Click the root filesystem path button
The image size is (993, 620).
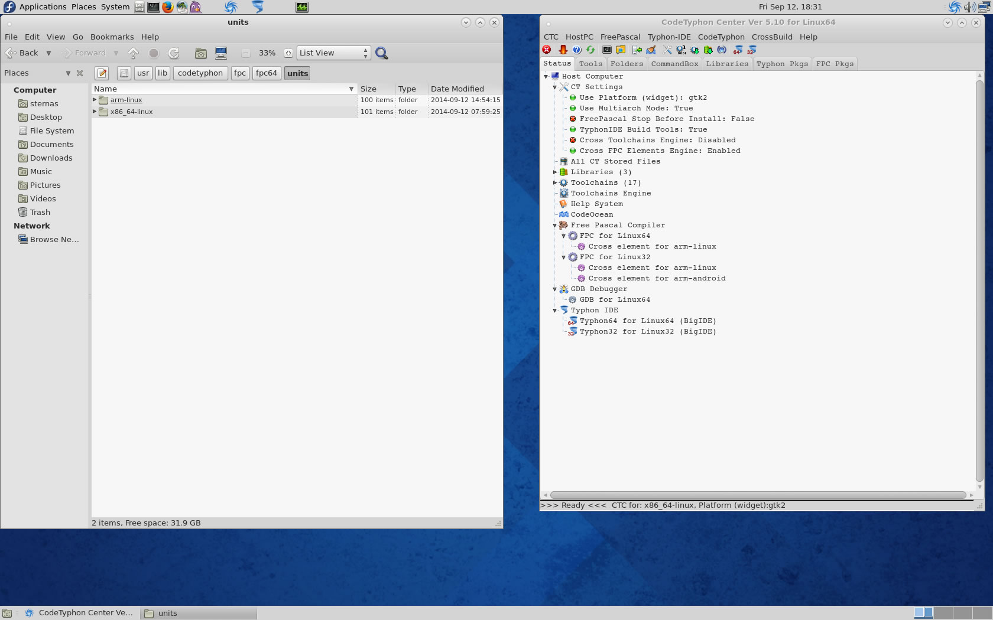(x=124, y=73)
